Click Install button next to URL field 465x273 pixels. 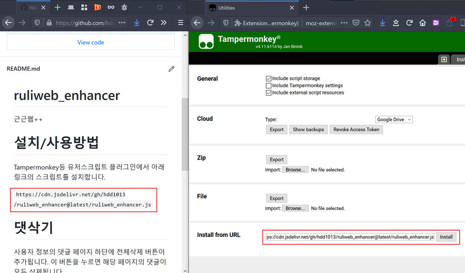[x=446, y=237]
